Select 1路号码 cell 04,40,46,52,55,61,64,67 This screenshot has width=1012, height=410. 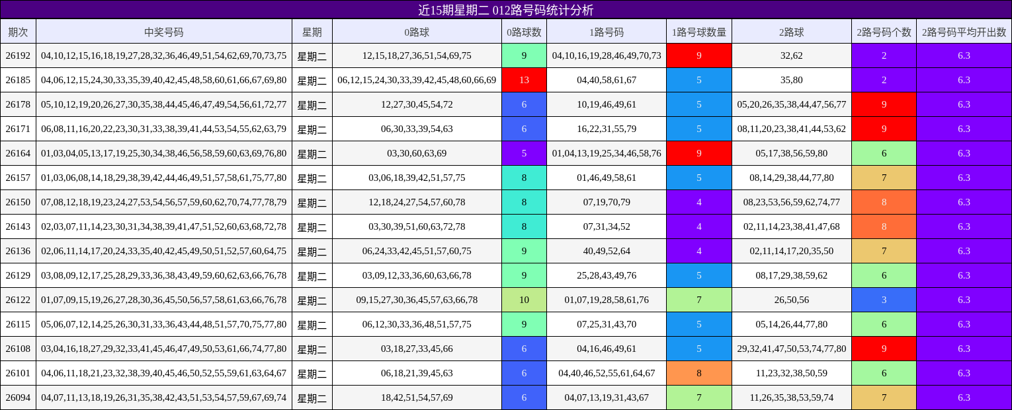pos(607,373)
